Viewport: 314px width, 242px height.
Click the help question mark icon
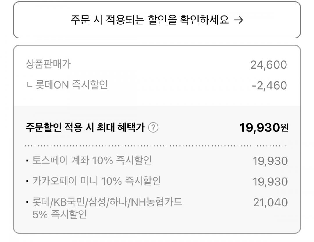click(153, 128)
